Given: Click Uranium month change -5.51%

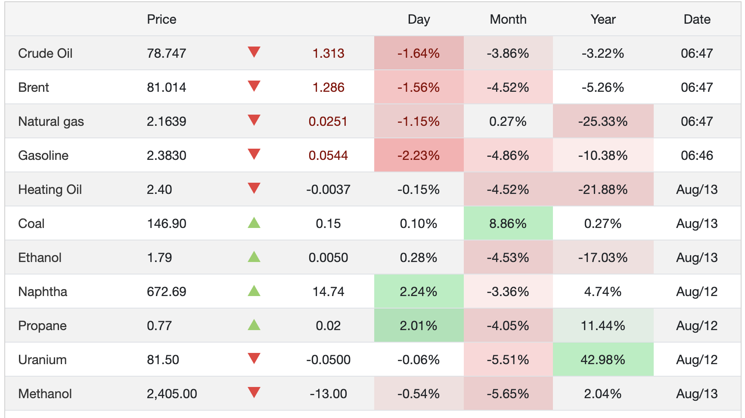Looking at the screenshot, I should pos(508,360).
